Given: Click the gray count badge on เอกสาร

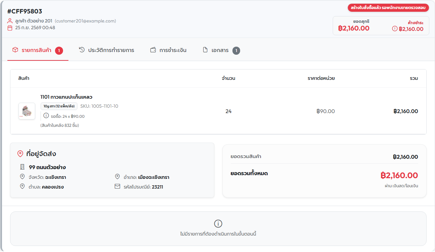Looking at the screenshot, I should click(236, 51).
